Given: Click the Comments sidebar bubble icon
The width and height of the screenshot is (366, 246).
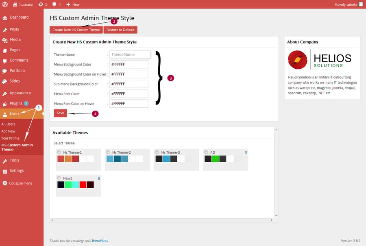Looking at the screenshot, I should point(4,61).
